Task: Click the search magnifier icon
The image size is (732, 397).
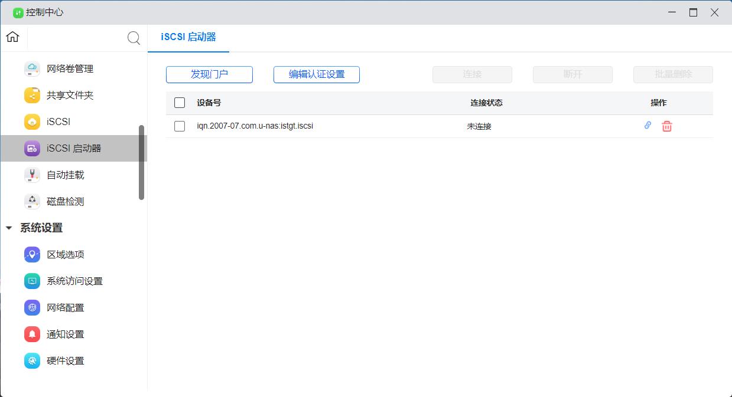Action: pos(134,37)
